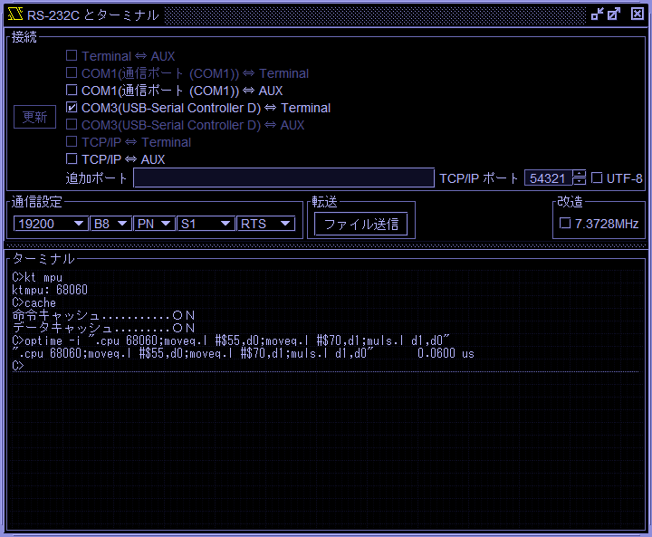Enable TCP/IP ⇔ AUX checkbox

coord(72,158)
